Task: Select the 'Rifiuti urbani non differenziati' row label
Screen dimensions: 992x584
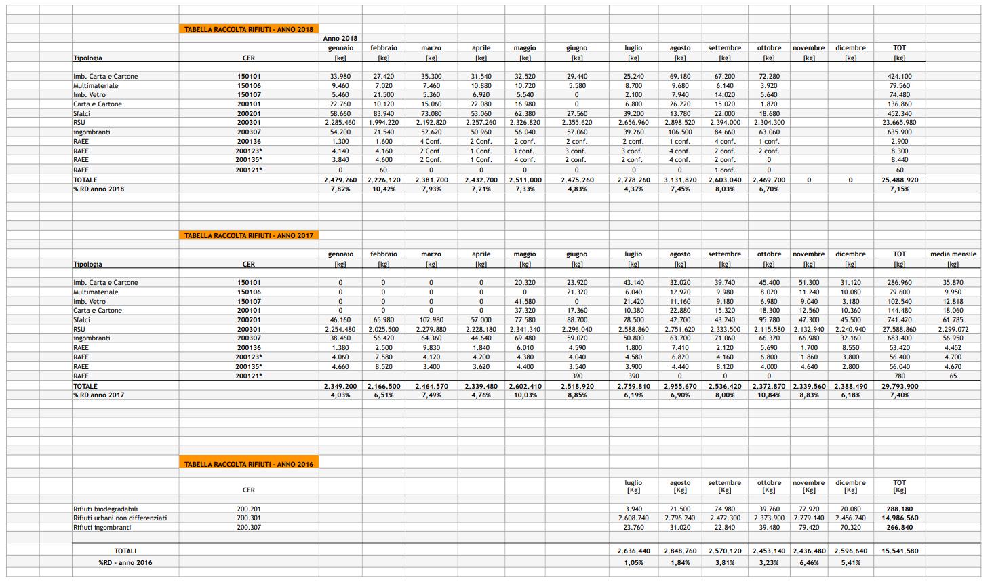Action: [120, 518]
